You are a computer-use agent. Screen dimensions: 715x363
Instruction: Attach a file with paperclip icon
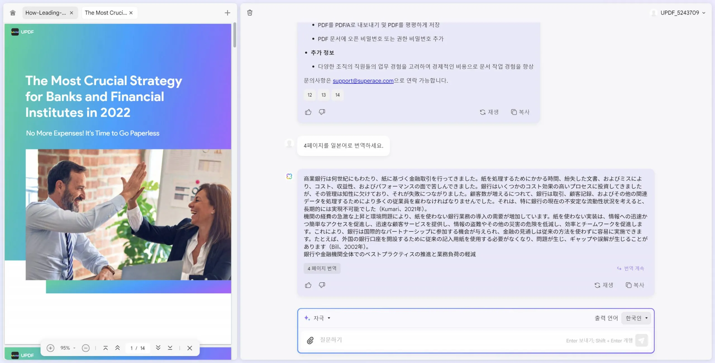(310, 340)
